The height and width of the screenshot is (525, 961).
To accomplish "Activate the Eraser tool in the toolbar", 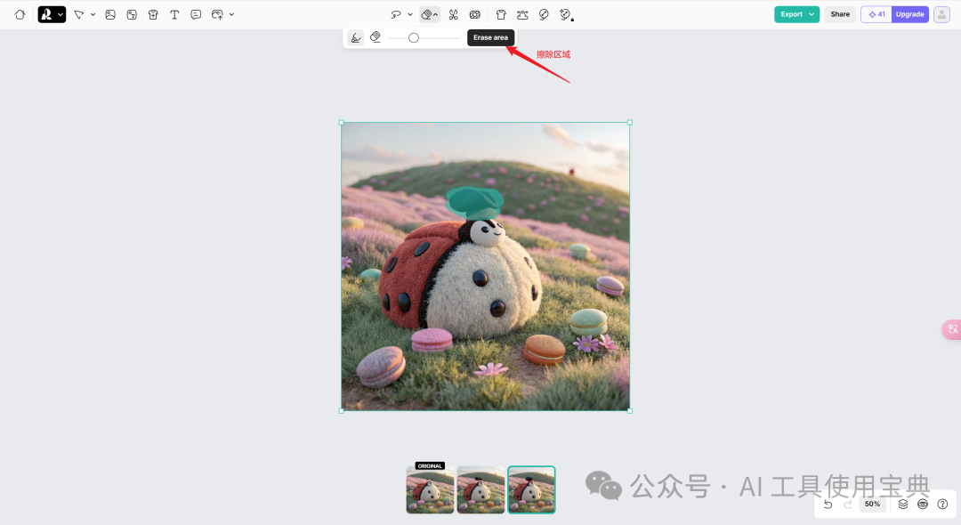I will pyautogui.click(x=428, y=14).
